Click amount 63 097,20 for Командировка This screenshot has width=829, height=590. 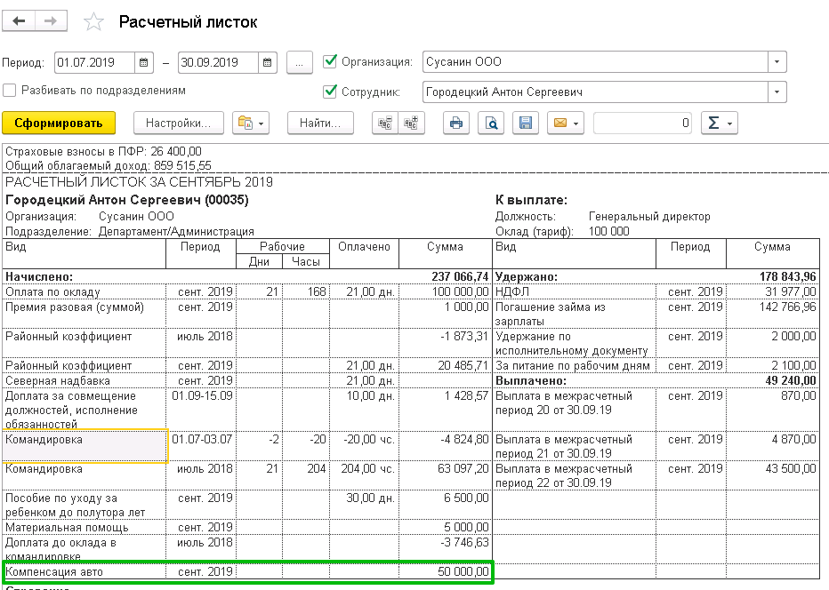(x=463, y=468)
